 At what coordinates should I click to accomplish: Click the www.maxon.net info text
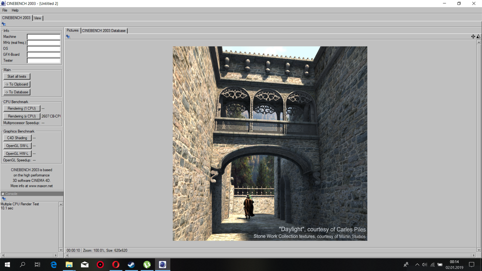(x=41, y=186)
